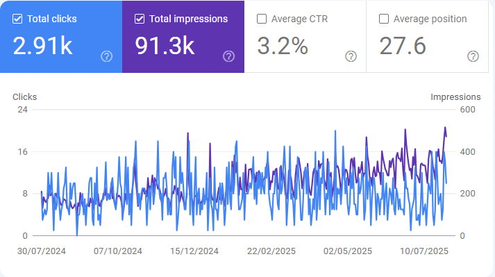The height and width of the screenshot is (277, 495).
Task: Click the Average position label
Action: (430, 19)
